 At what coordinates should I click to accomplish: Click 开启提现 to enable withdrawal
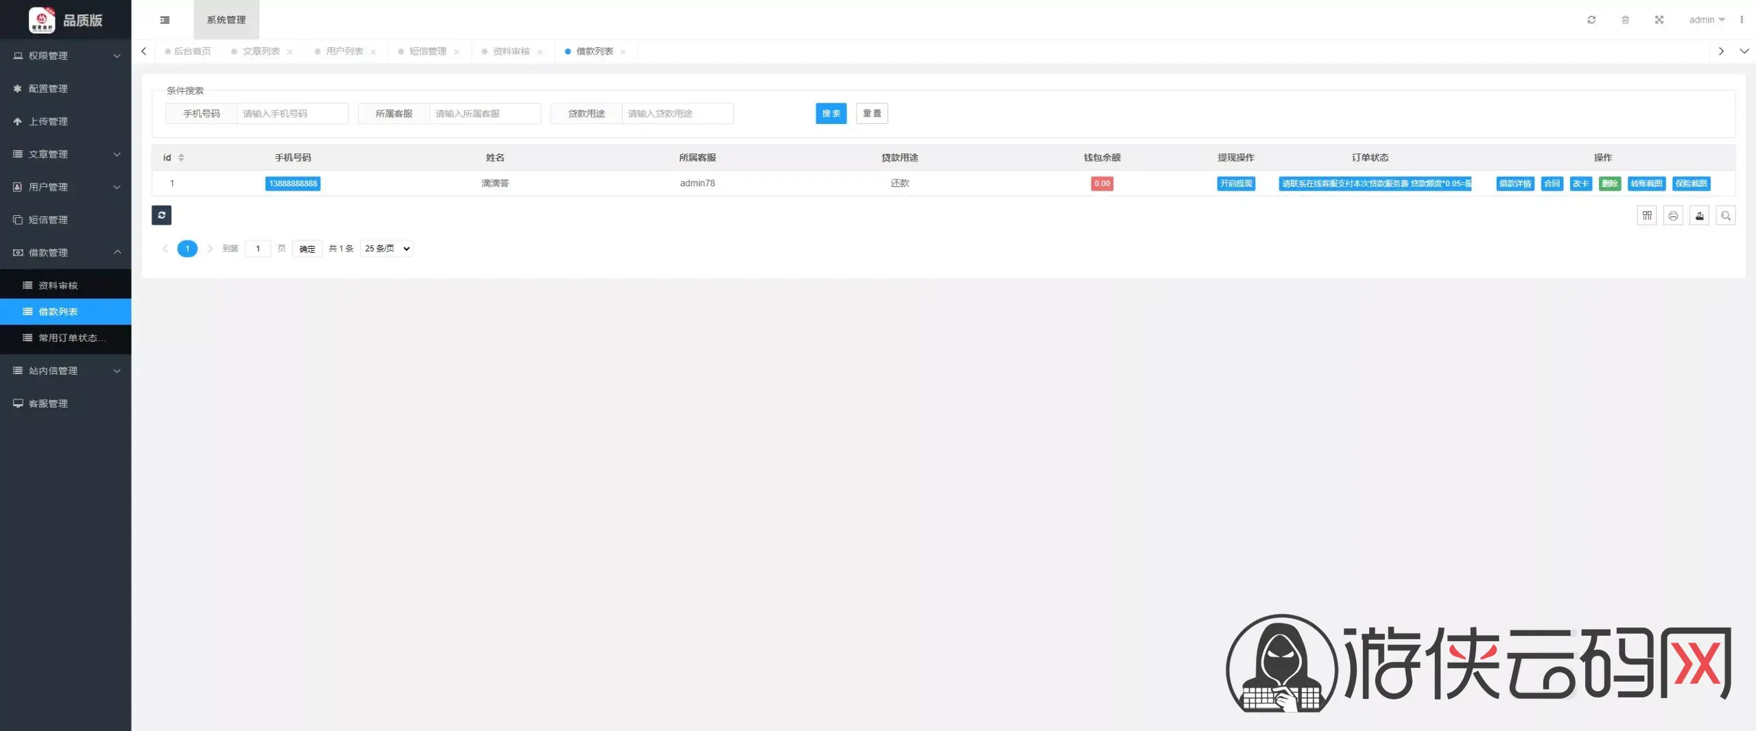(x=1235, y=184)
